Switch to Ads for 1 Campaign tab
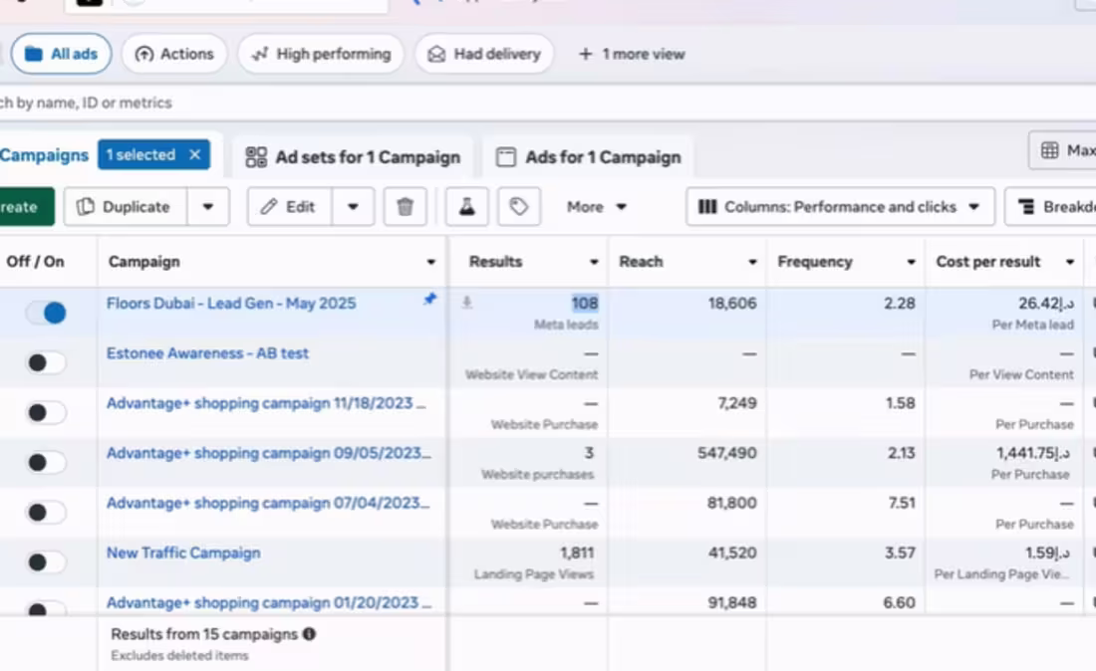1096x671 pixels. [589, 157]
